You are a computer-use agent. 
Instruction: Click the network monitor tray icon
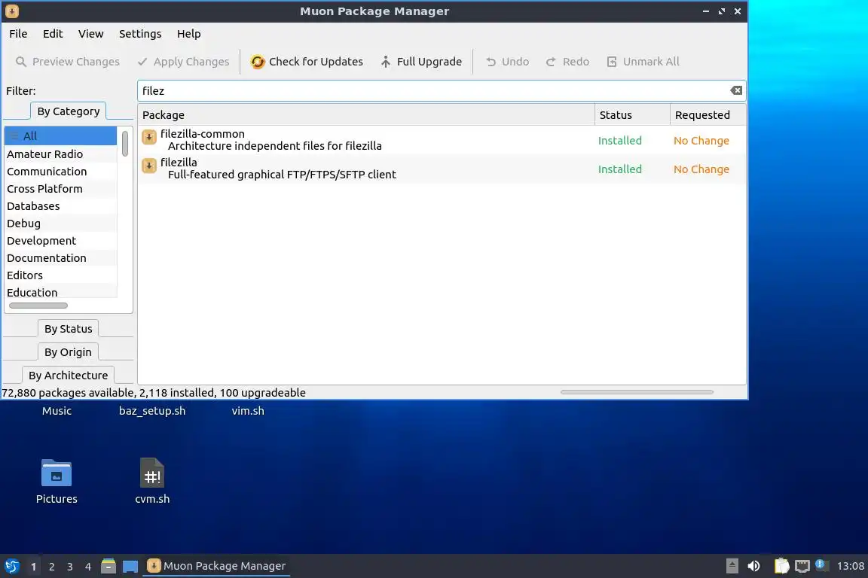tap(802, 566)
